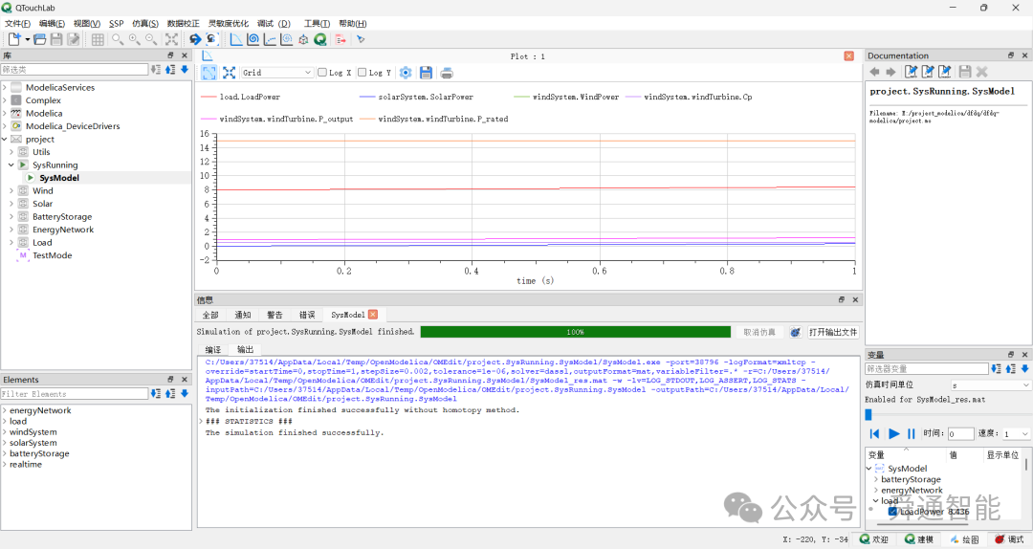Click the fit-to-view arrows icon in main toolbar

pos(171,39)
